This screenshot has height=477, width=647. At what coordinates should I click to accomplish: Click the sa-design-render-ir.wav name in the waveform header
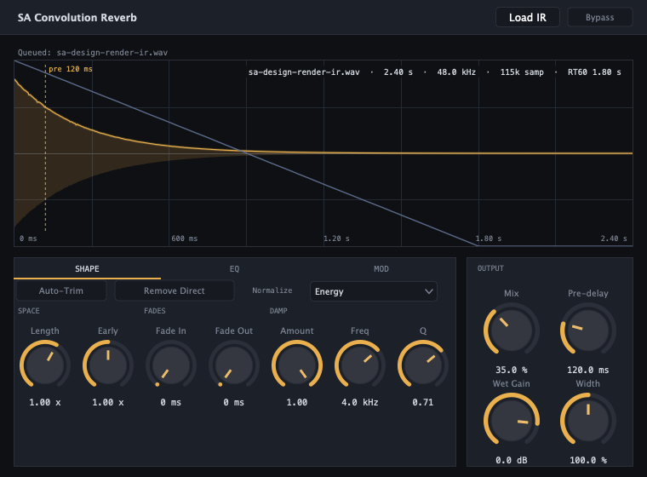(x=304, y=72)
